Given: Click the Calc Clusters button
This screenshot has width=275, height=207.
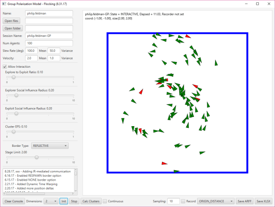Looking at the screenshot, I should tap(91, 201).
